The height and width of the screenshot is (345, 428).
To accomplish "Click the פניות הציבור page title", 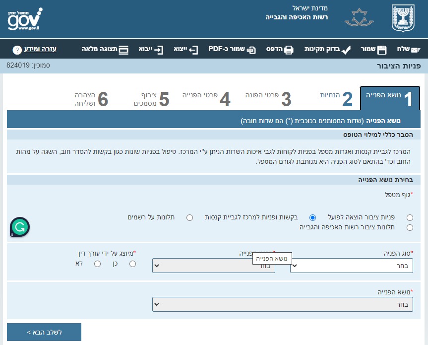I will 399,66.
